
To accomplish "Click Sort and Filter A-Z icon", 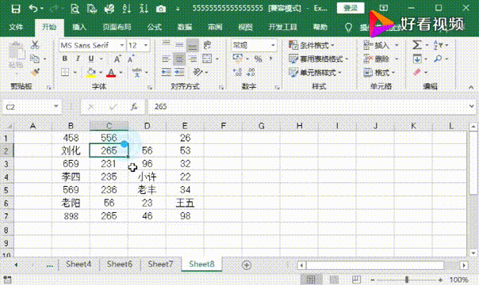I will pos(438,45).
